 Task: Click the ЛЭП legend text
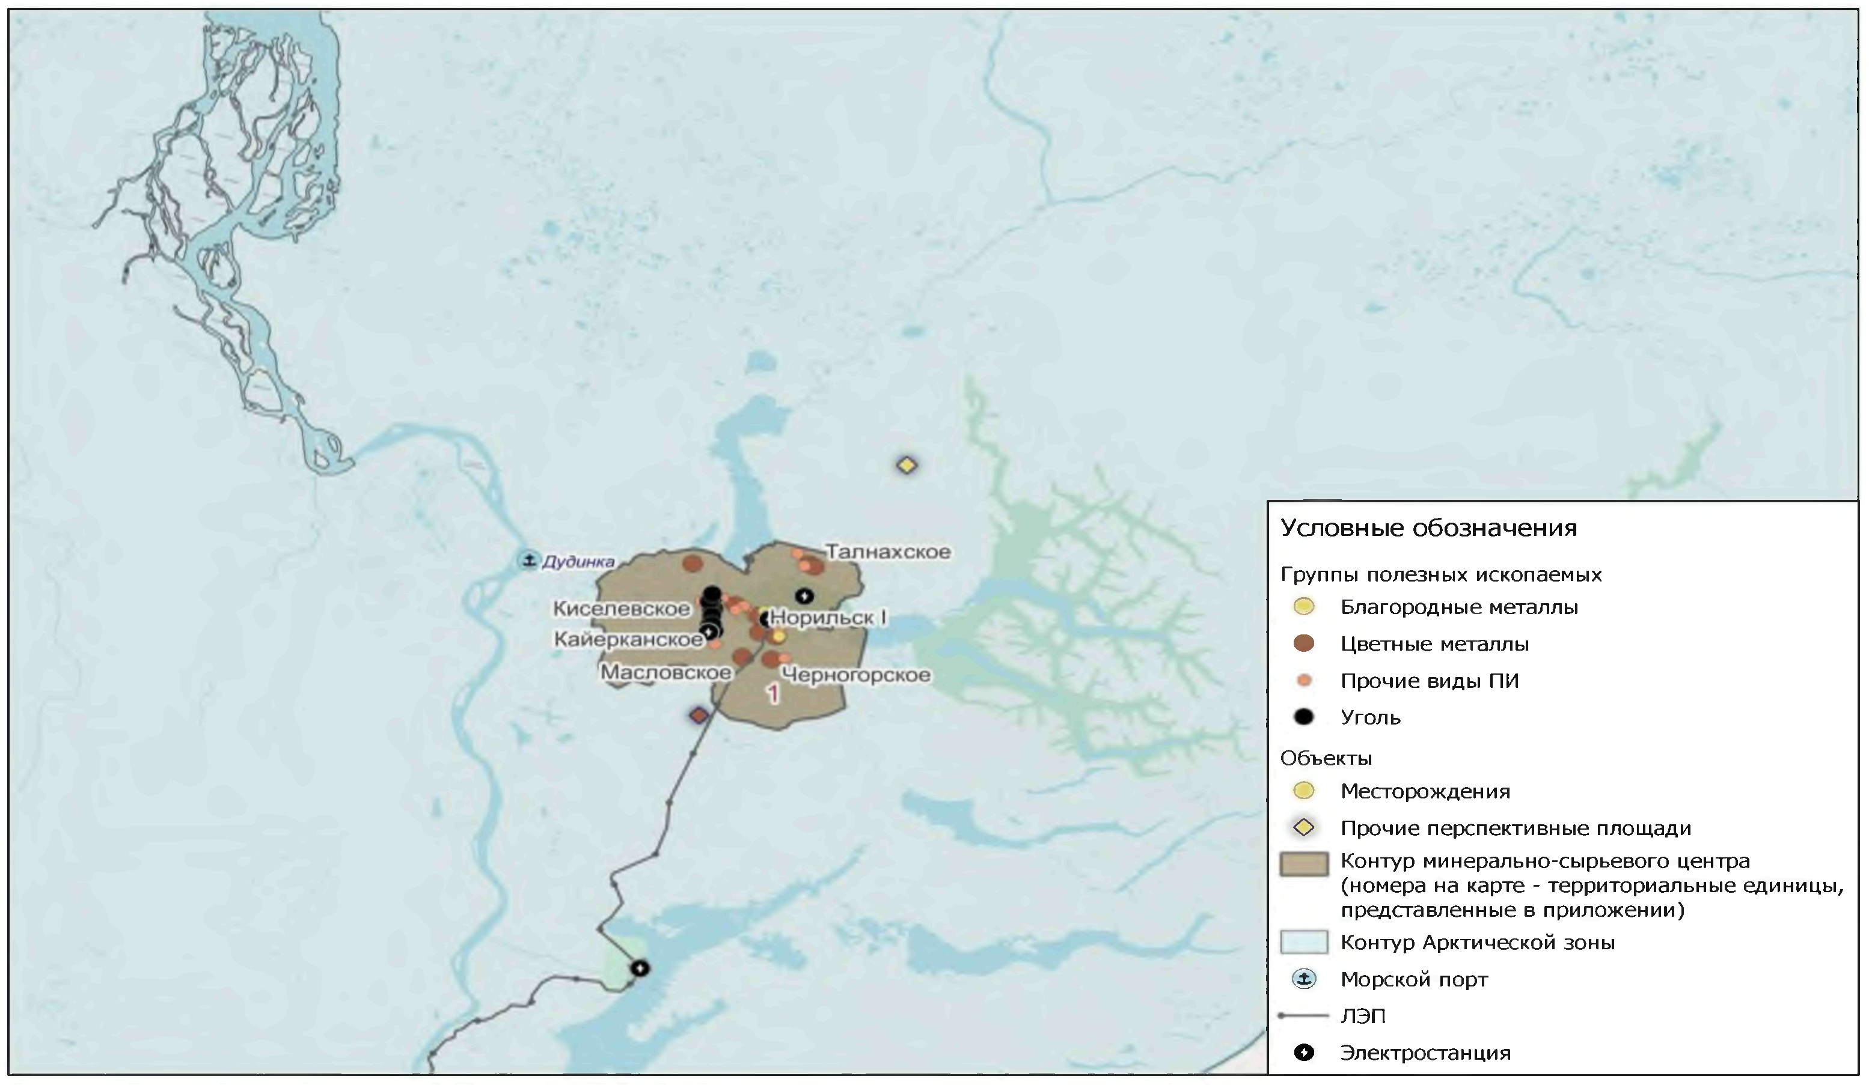point(1362,1016)
